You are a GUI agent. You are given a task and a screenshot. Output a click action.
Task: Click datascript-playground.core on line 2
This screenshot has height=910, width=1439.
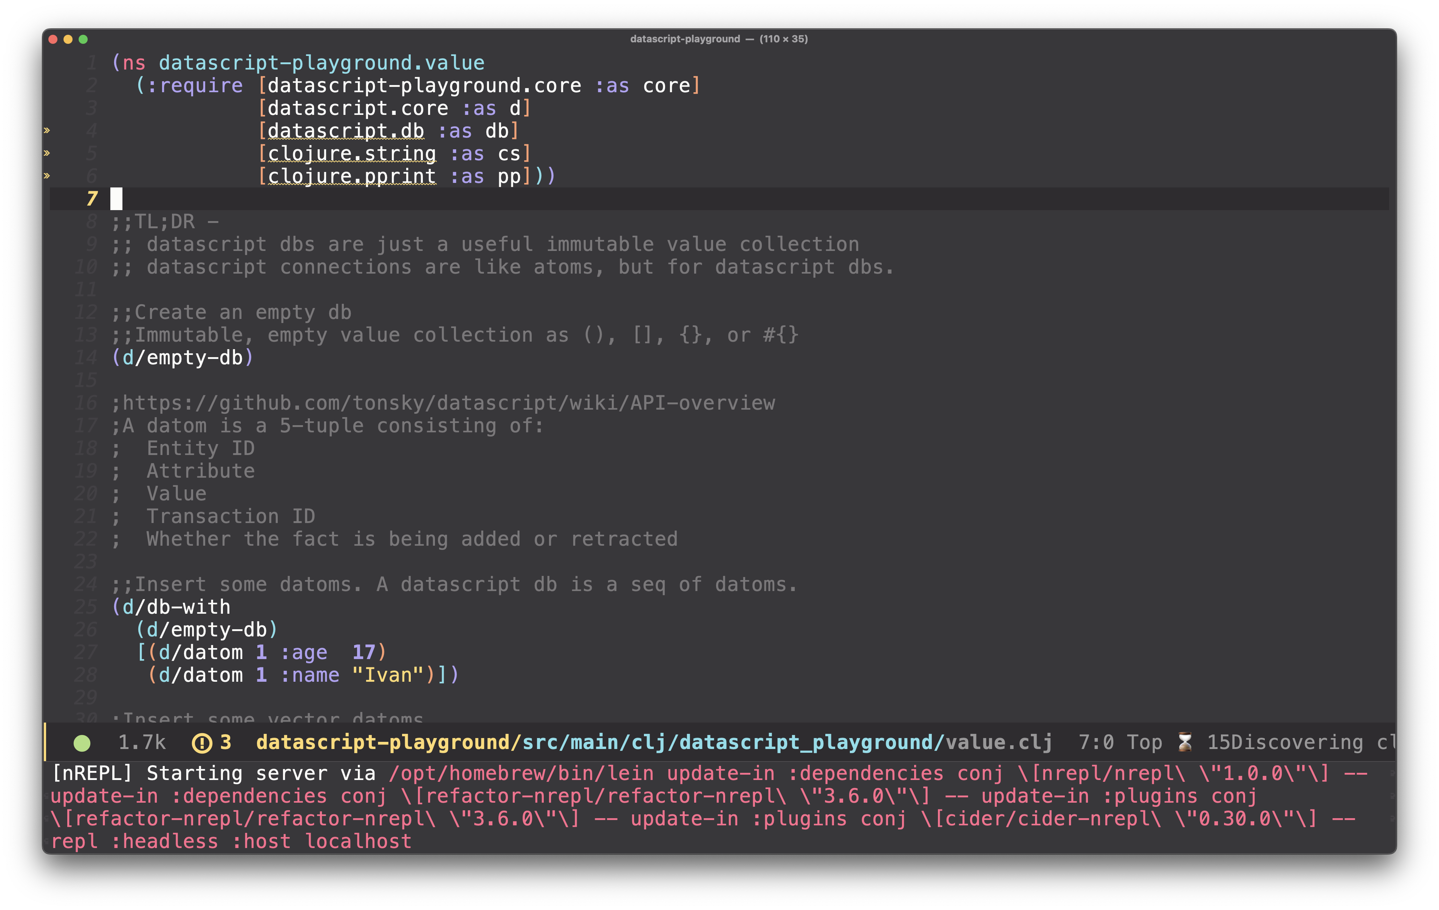(x=424, y=85)
